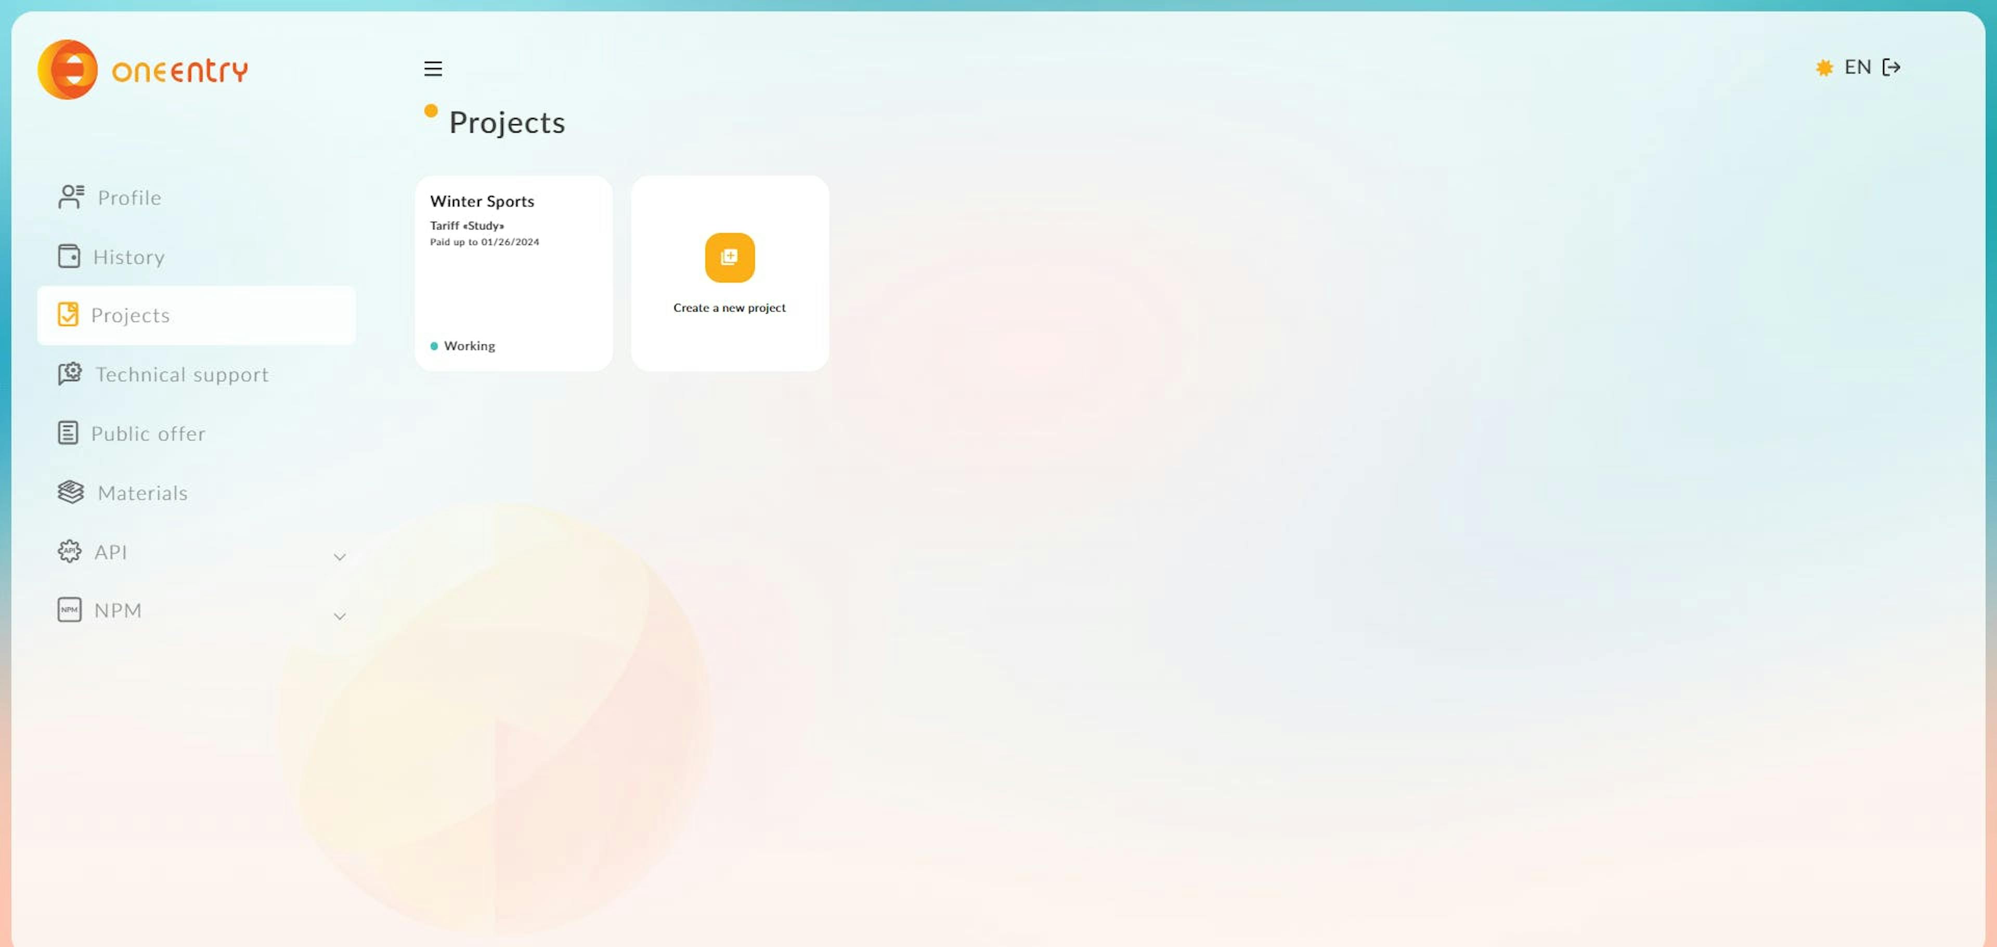1997x947 pixels.
Task: Select the Technical support icon
Action: point(68,373)
